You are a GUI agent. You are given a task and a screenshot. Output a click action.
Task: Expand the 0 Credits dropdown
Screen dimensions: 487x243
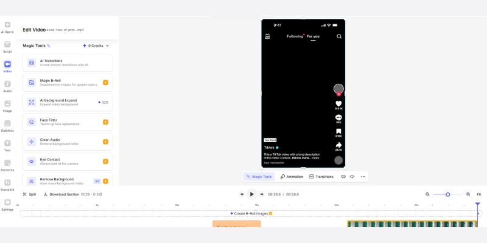click(96, 46)
